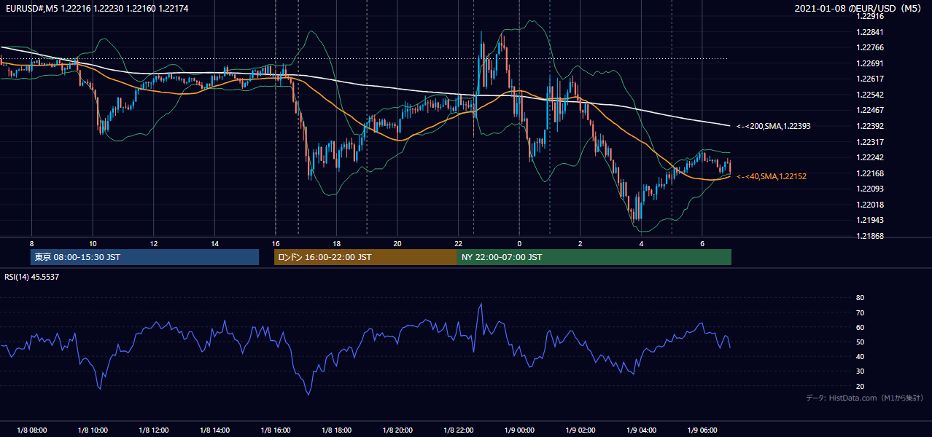Click the 1/8 14:00 bottom date label
The width and height of the screenshot is (932, 437).
click(214, 430)
